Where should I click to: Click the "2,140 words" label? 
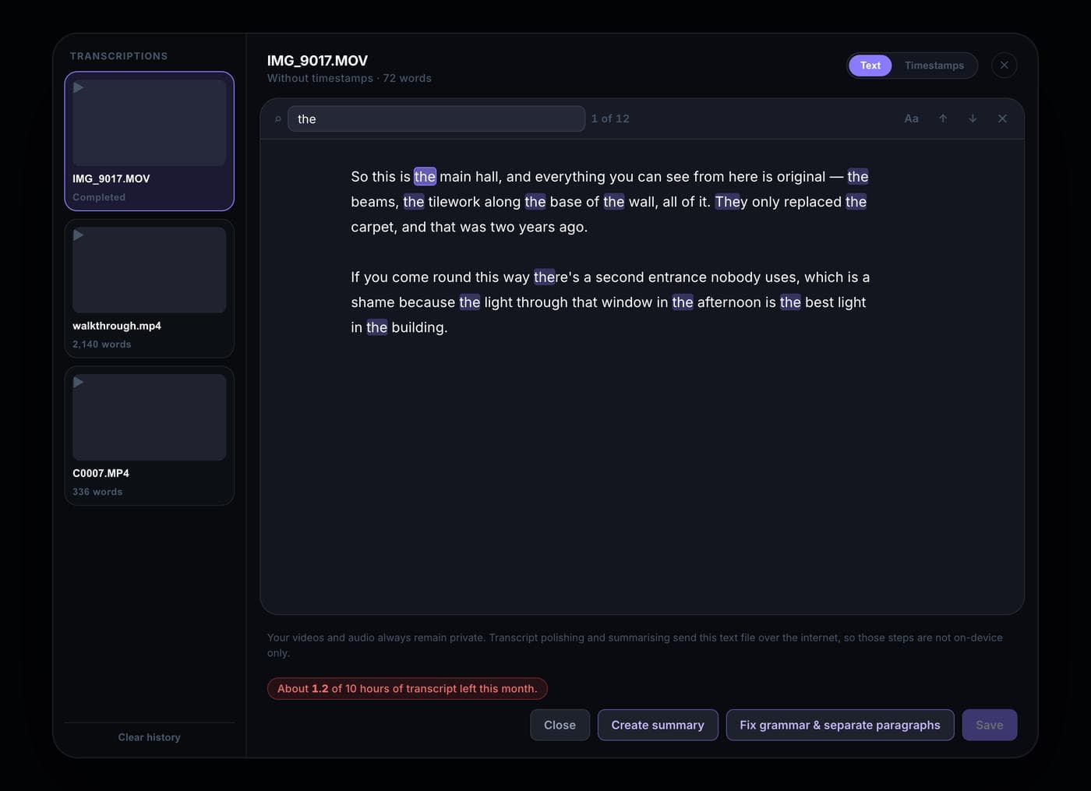(x=102, y=344)
